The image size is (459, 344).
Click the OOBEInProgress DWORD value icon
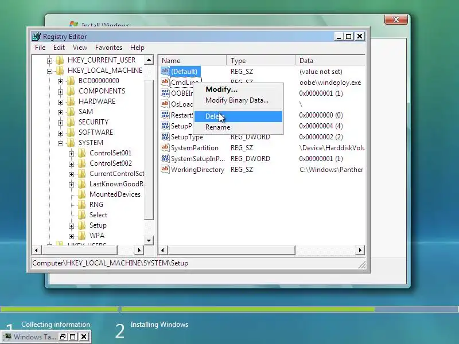point(165,93)
